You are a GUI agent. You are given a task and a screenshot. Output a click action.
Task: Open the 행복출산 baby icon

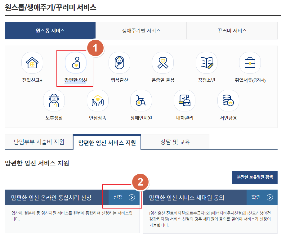(x=119, y=63)
